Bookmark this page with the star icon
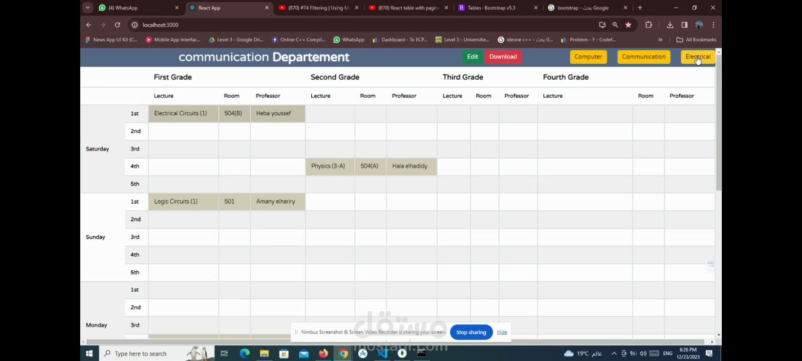This screenshot has height=361, width=802. pyautogui.click(x=629, y=25)
